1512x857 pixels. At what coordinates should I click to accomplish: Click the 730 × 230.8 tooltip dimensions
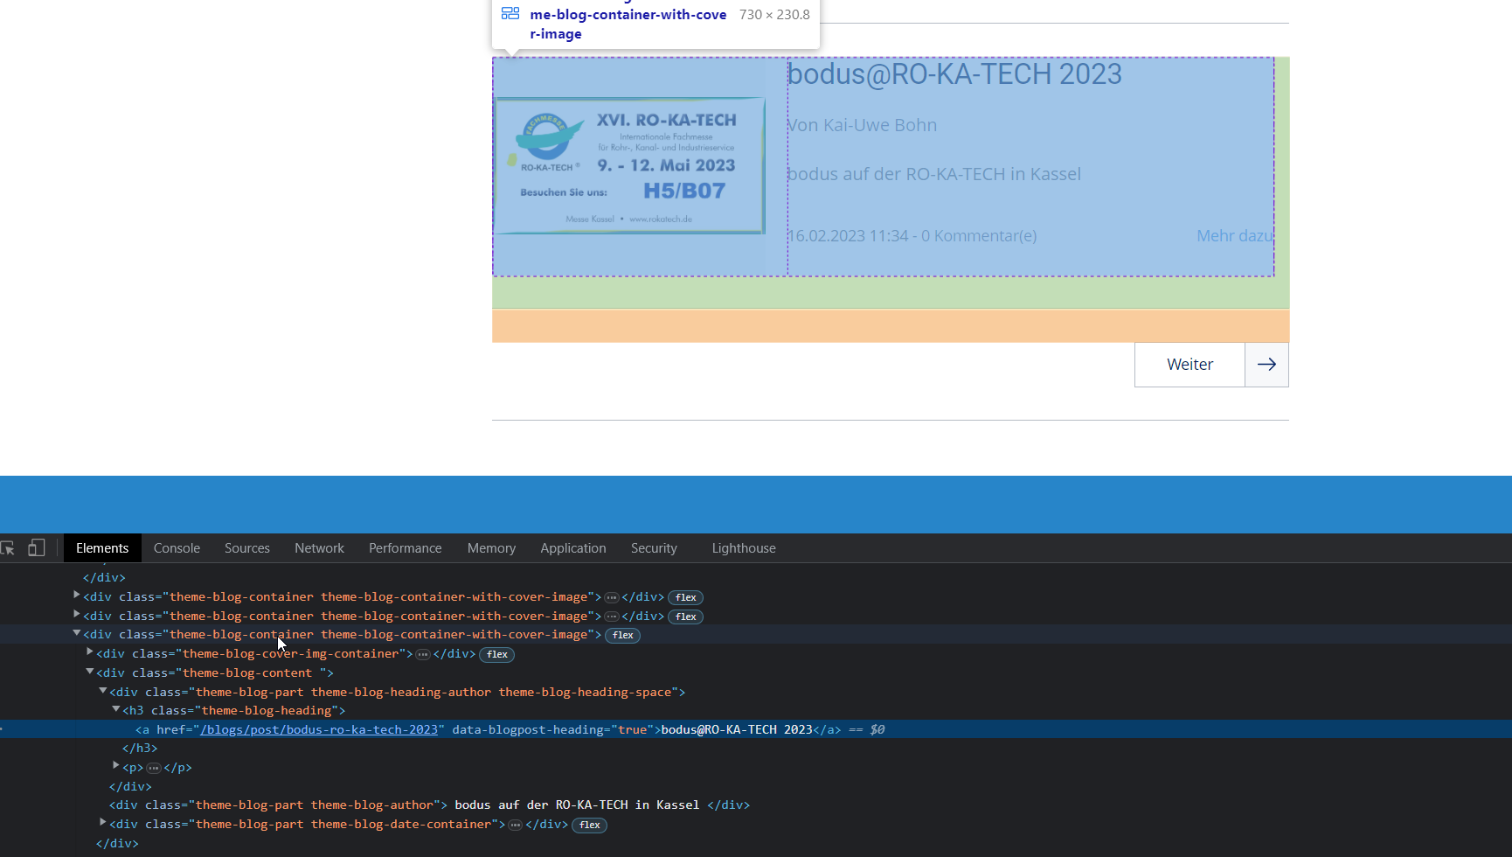point(774,15)
